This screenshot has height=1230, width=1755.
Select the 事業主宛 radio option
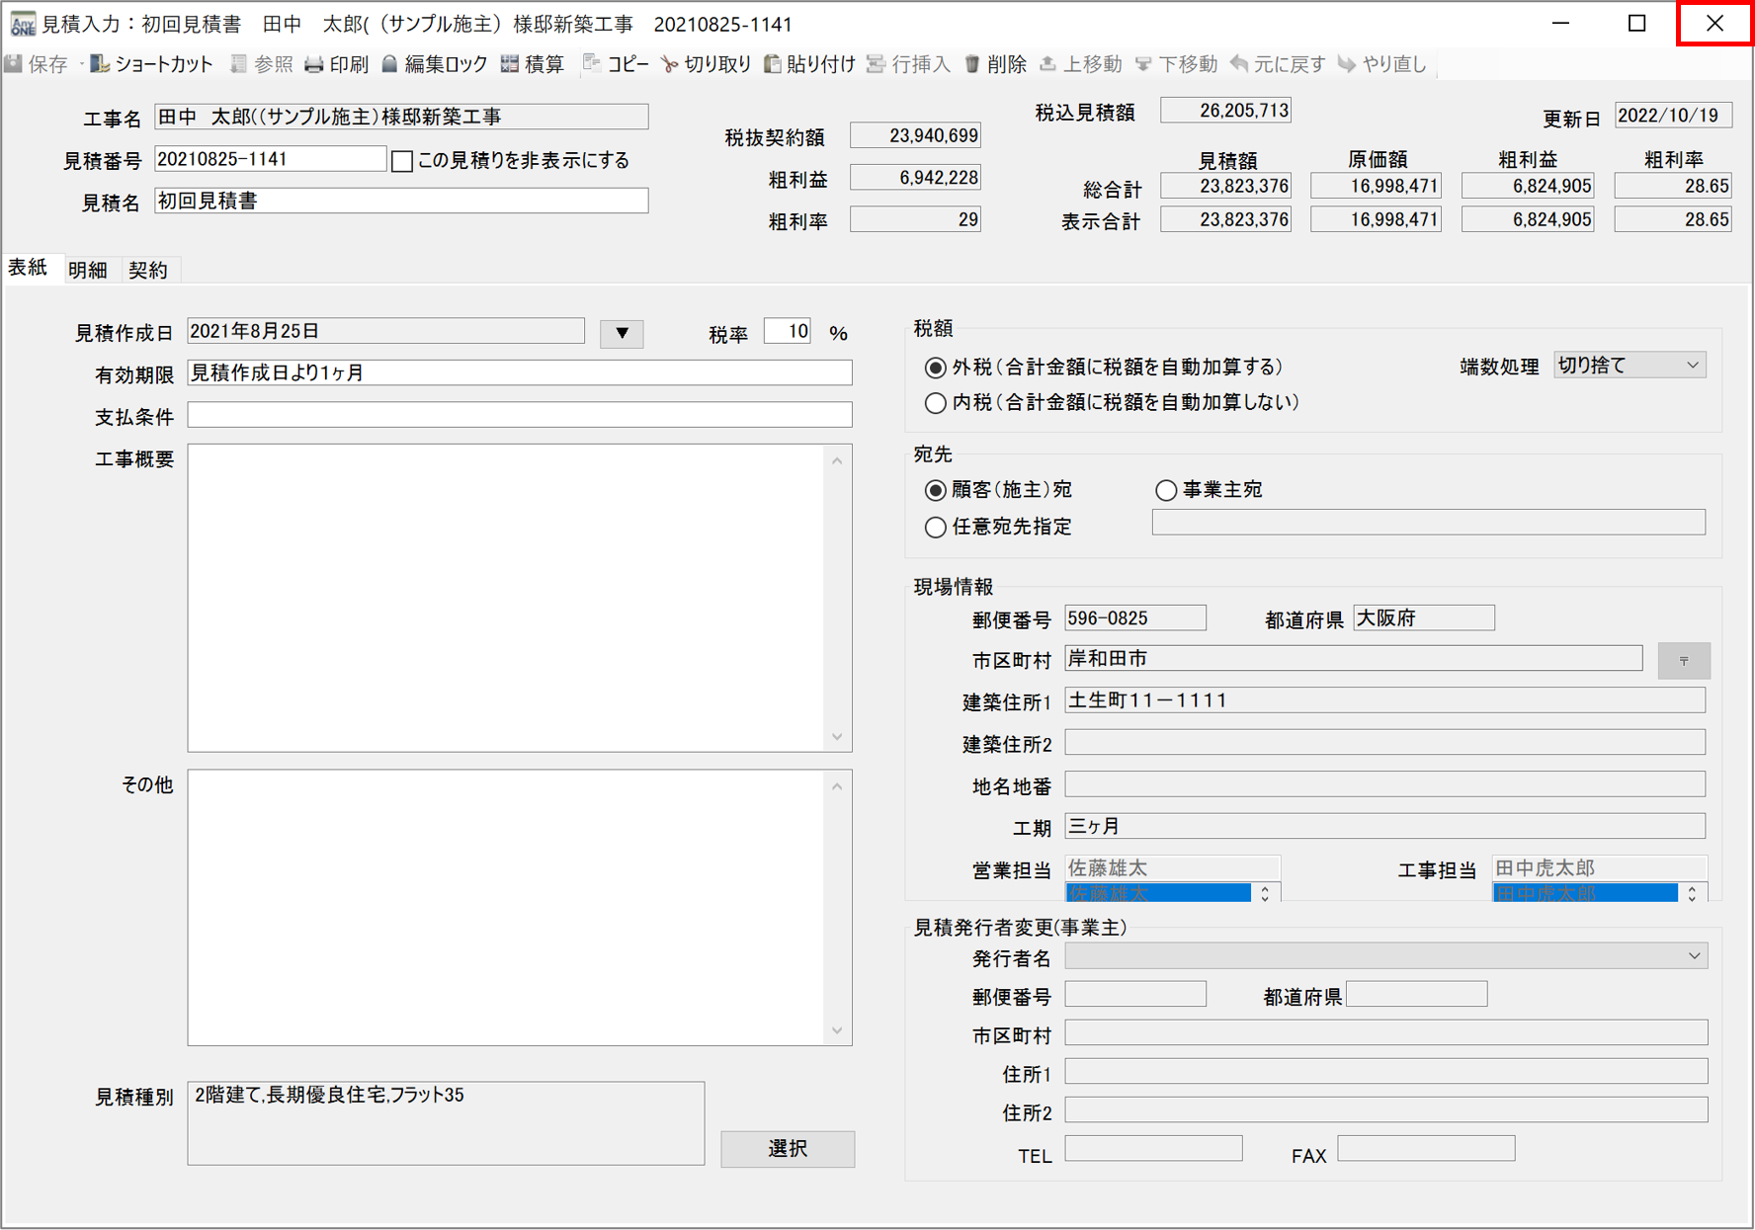pos(1166,490)
